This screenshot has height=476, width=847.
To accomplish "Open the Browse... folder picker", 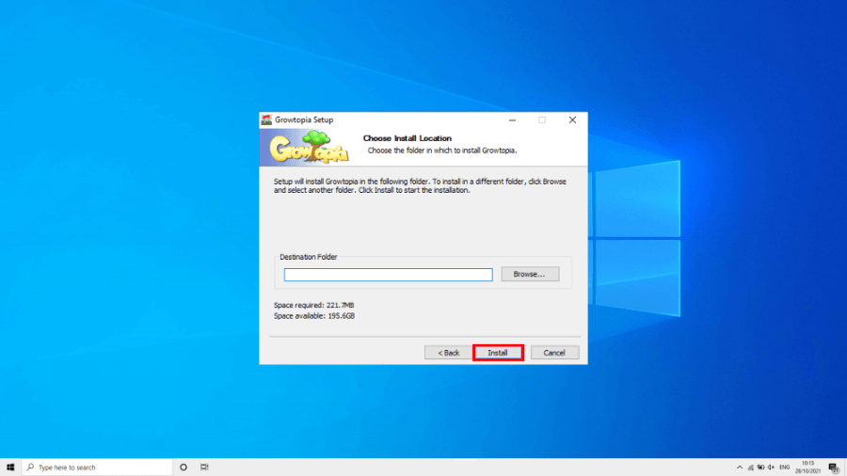I will point(529,274).
